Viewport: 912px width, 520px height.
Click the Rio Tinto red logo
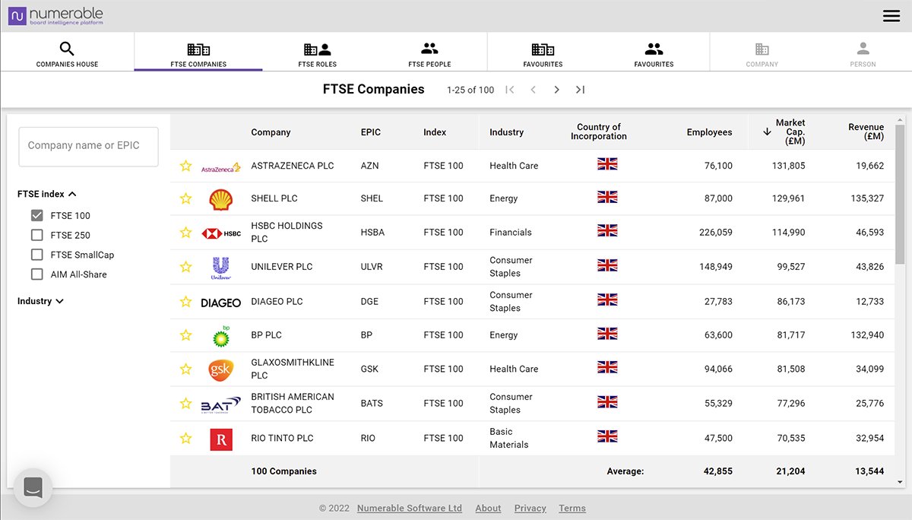(x=220, y=439)
